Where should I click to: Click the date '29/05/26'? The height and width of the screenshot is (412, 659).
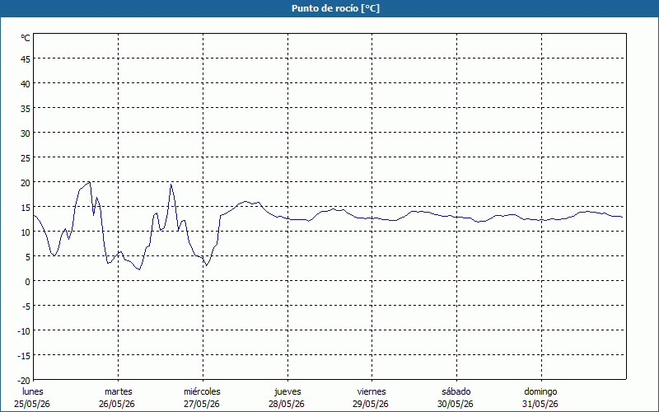tap(371, 404)
